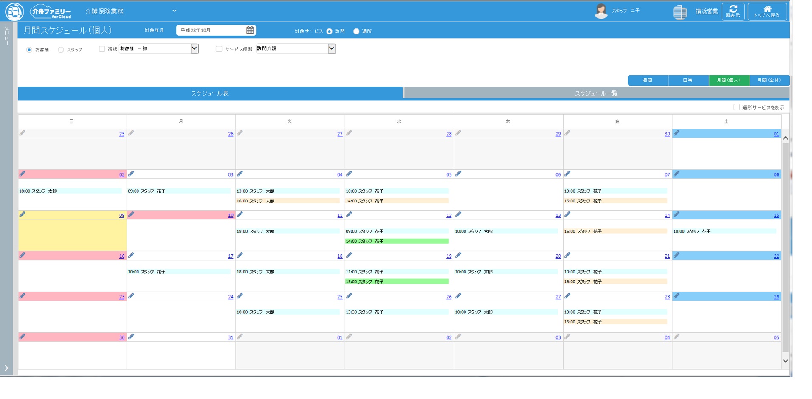Toggle the サービス種類 checkbox
Image resolution: width=812 pixels, height=399 pixels.
[x=219, y=49]
